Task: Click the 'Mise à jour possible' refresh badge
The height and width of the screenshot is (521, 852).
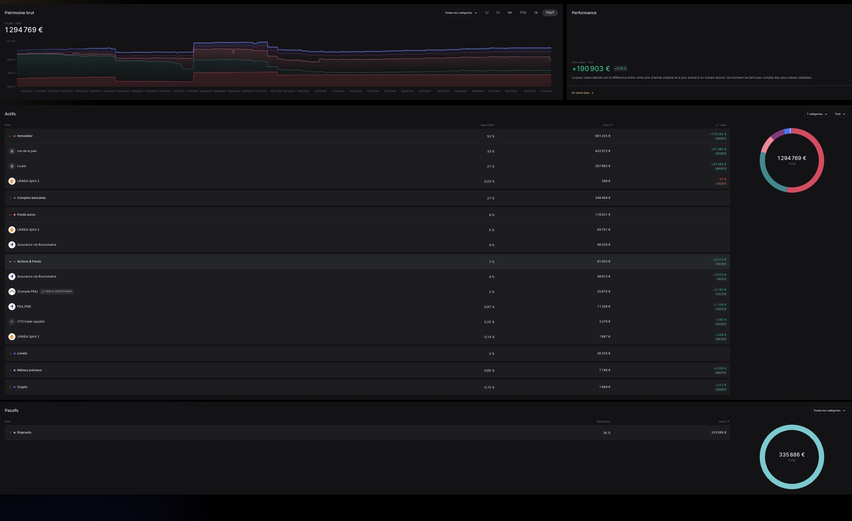Action: click(x=57, y=292)
